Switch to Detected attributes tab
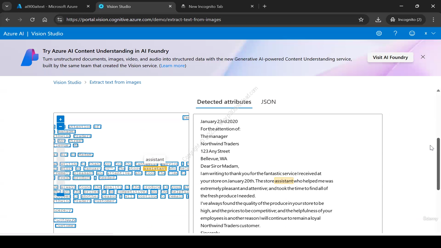The width and height of the screenshot is (441, 248). (x=224, y=102)
